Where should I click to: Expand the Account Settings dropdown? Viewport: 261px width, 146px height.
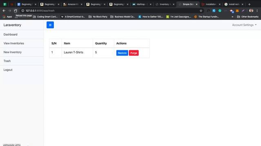click(x=244, y=25)
